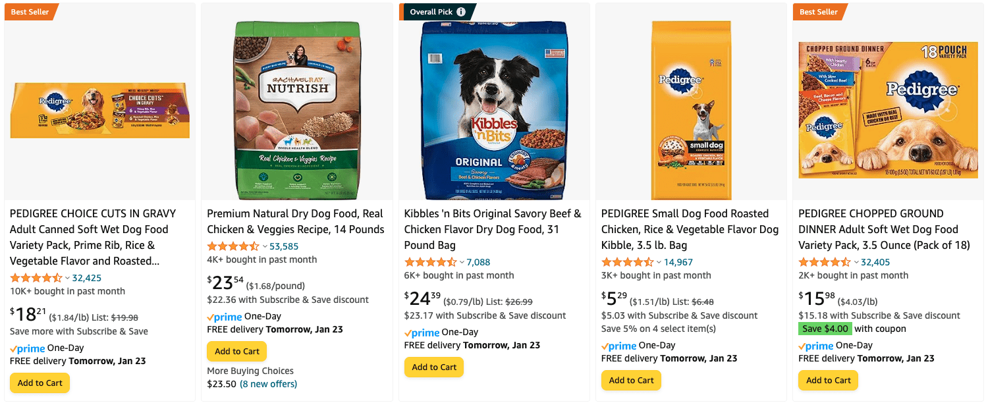Open the Pedigree small dog bag image
Screen dimensions: 986x403
pos(691,110)
